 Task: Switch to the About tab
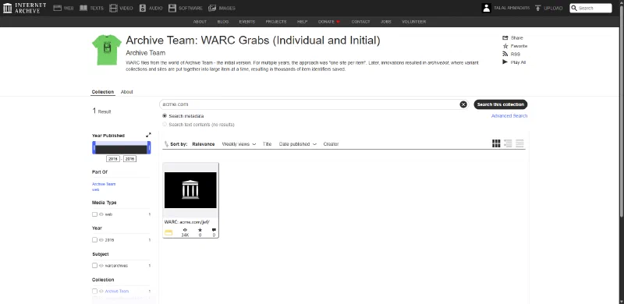click(126, 92)
